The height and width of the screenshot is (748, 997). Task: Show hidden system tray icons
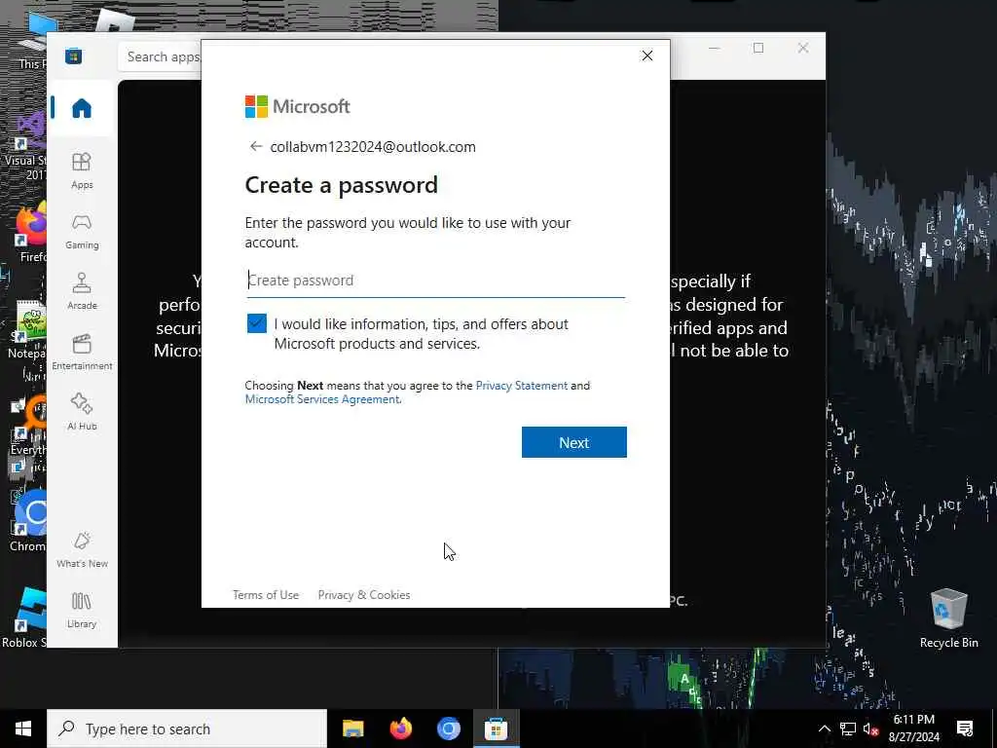click(824, 729)
